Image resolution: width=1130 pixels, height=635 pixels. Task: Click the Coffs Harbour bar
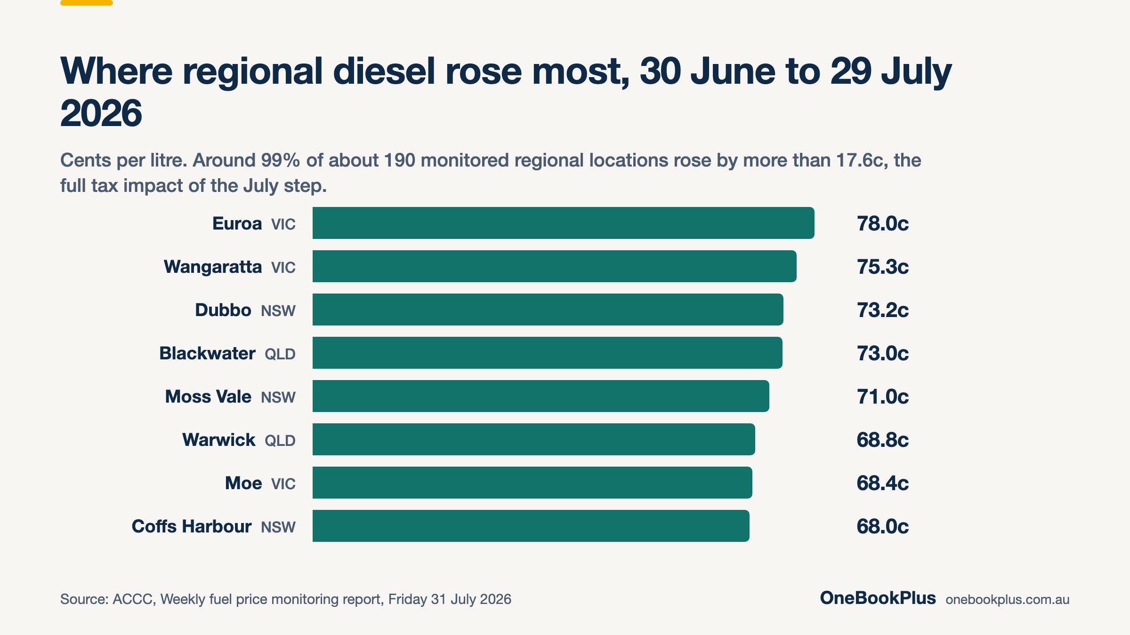point(531,526)
